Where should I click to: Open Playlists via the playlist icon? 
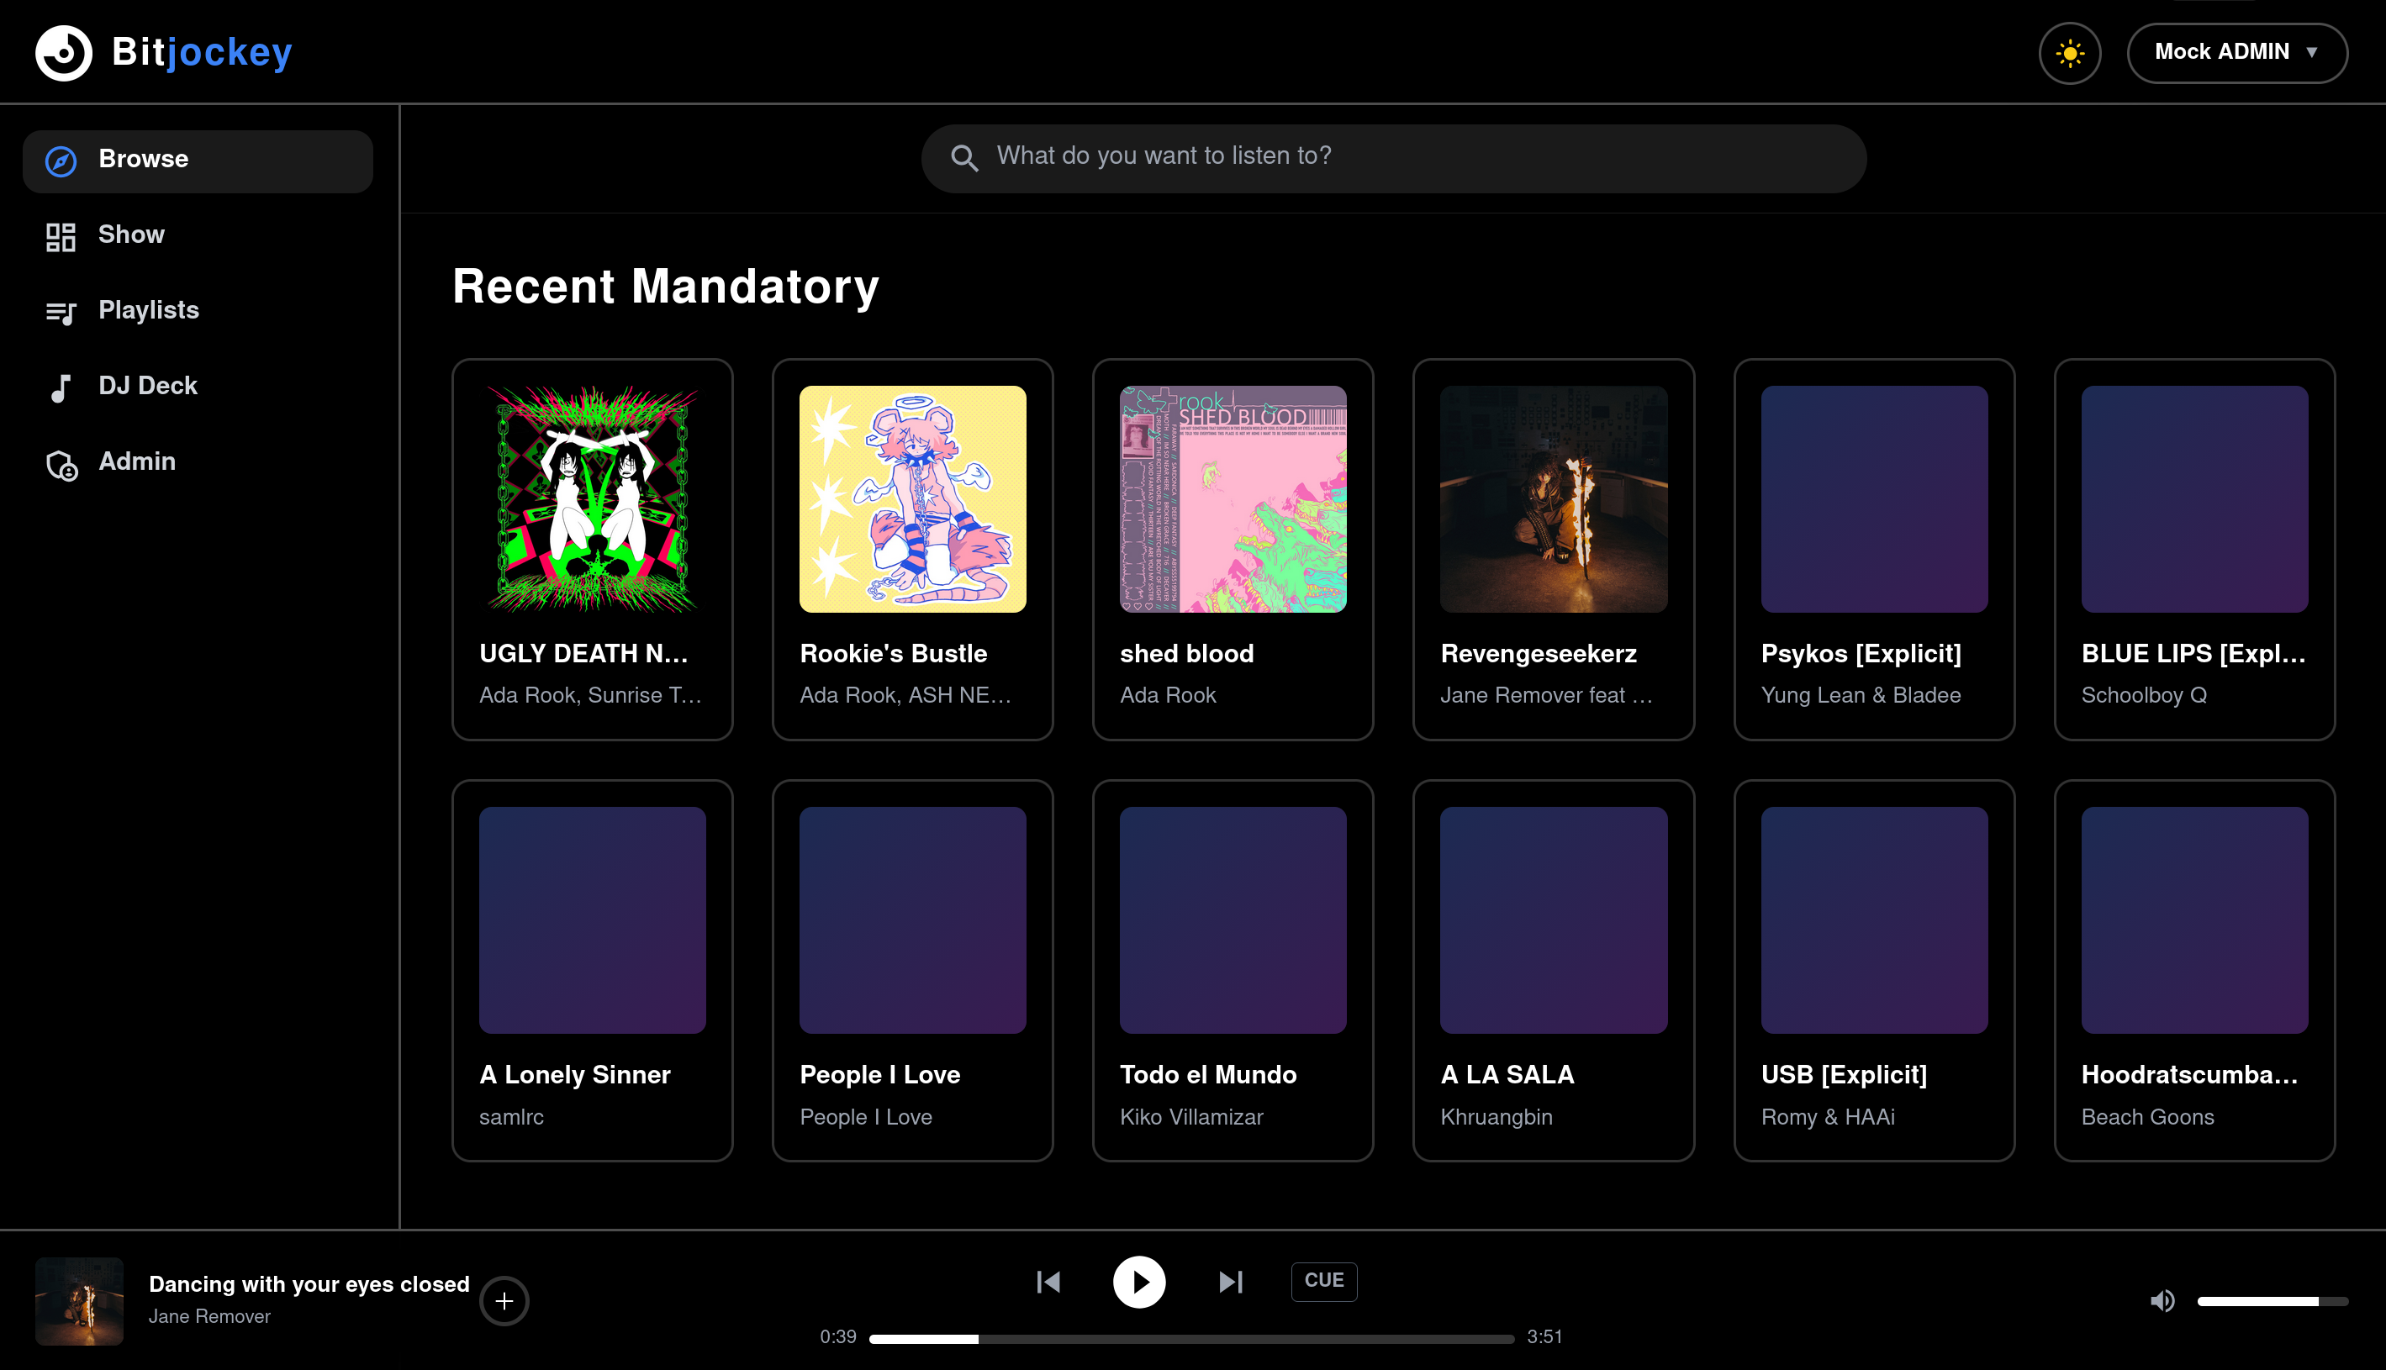coord(61,313)
